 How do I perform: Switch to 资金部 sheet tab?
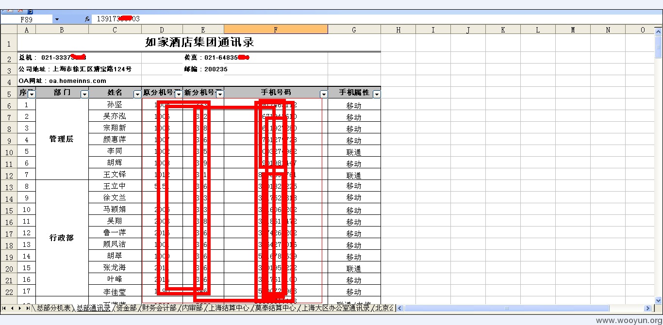(126, 308)
